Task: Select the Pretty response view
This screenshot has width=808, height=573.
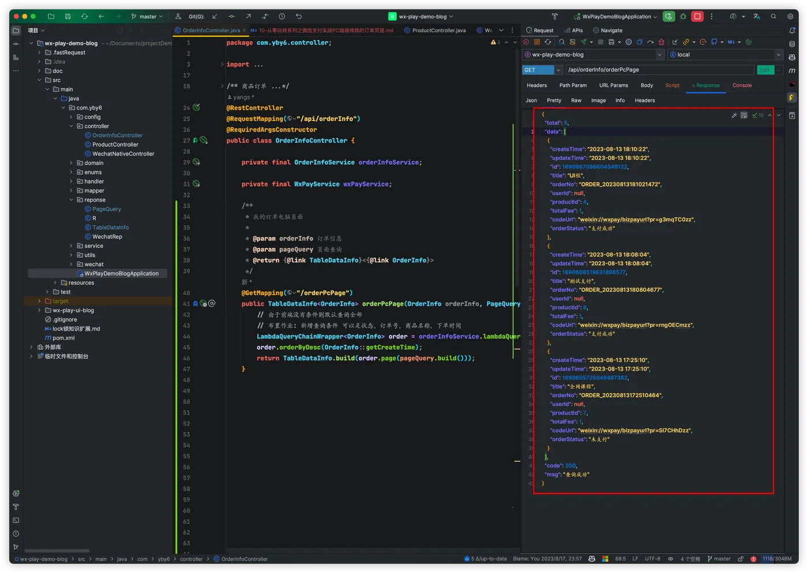Action: 554,100
